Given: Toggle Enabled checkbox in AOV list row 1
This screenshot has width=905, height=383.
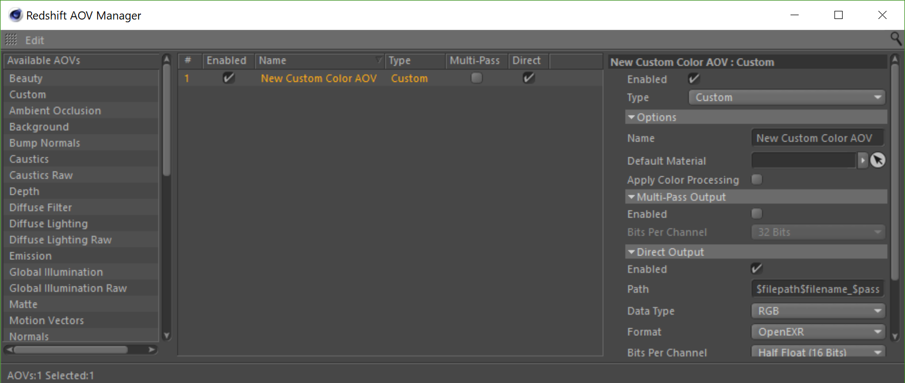Looking at the screenshot, I should (228, 78).
